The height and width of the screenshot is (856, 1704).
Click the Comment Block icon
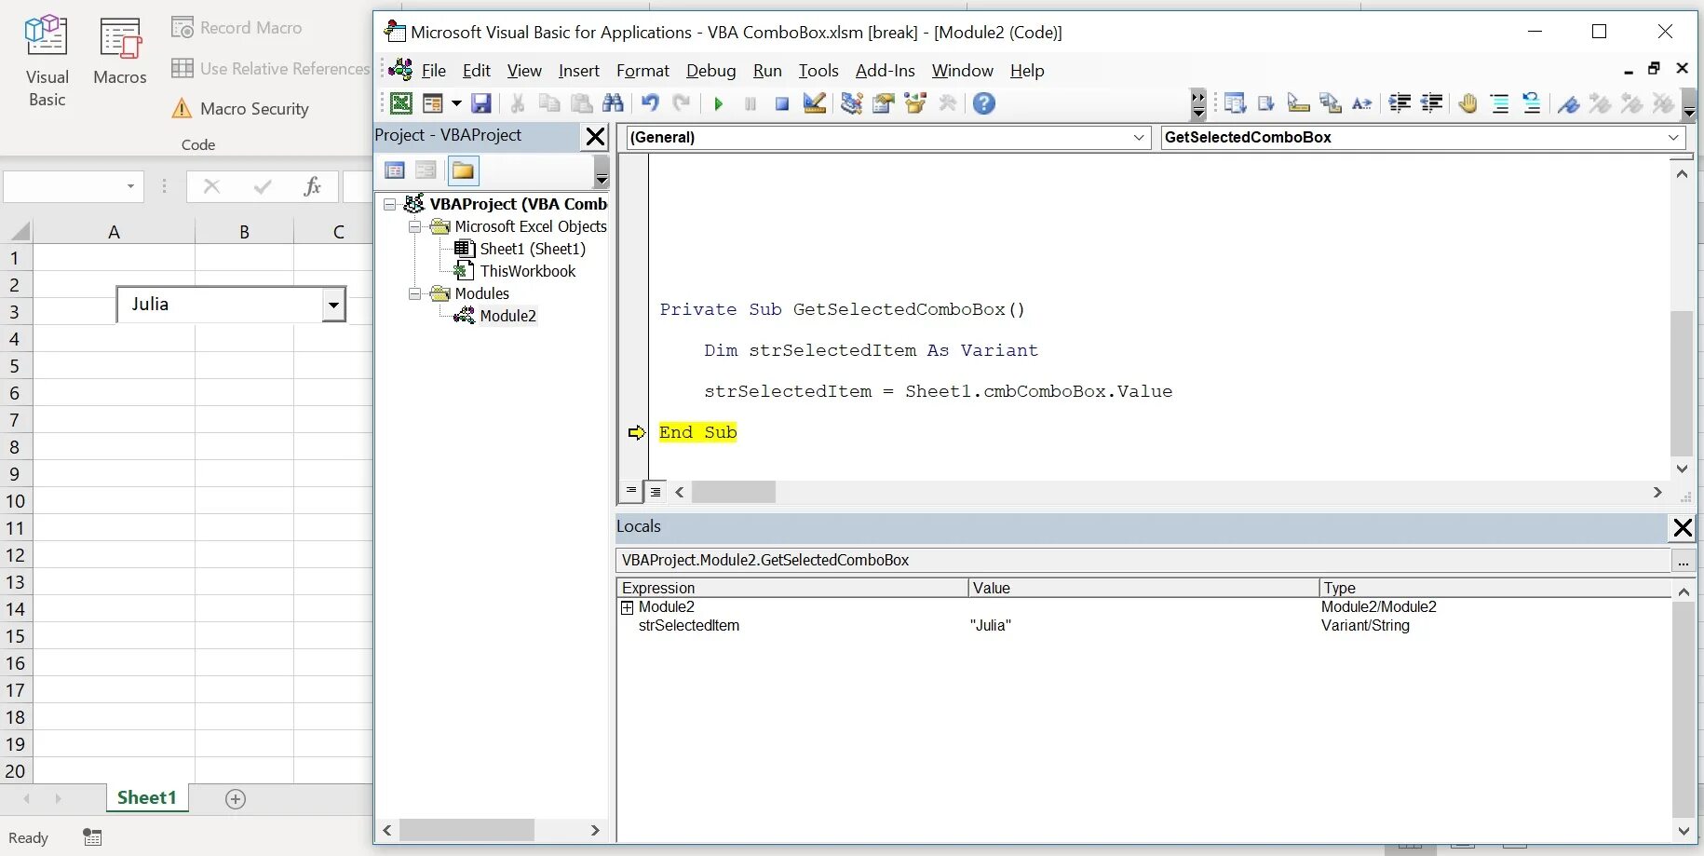pyautogui.click(x=1500, y=103)
